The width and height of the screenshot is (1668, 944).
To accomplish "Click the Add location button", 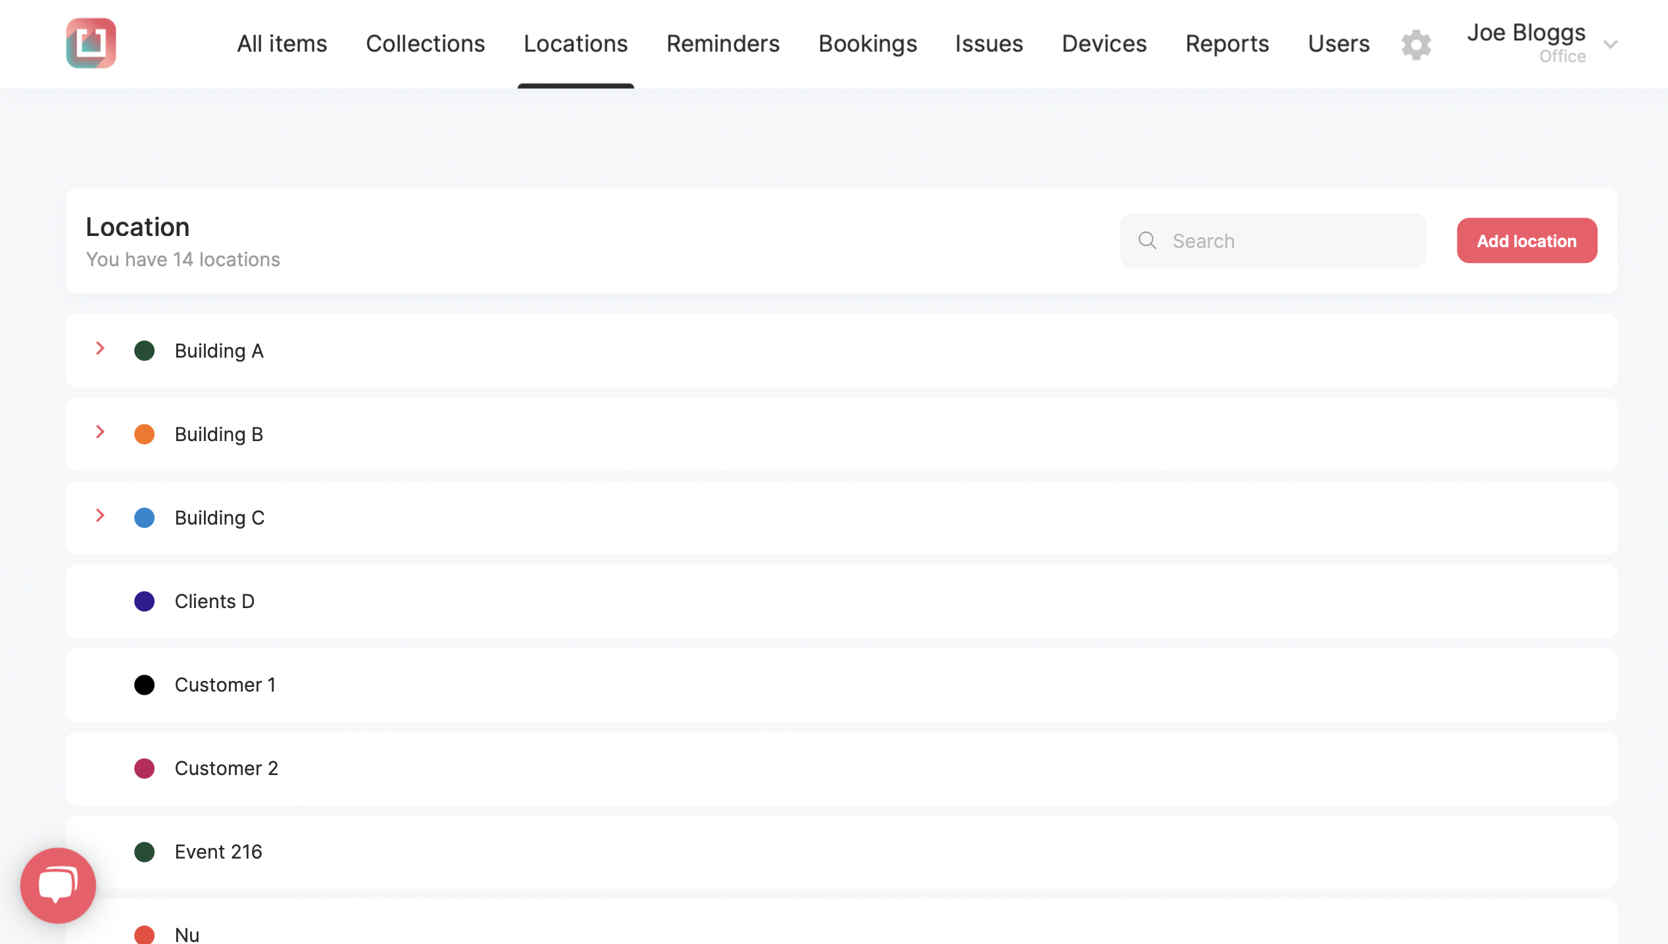I will (1527, 241).
